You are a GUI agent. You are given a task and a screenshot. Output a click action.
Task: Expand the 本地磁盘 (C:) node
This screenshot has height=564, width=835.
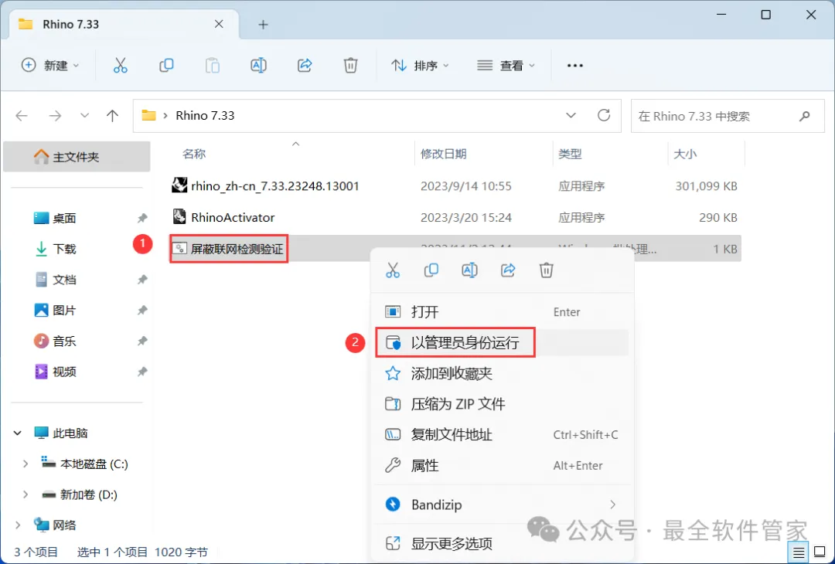coord(25,464)
